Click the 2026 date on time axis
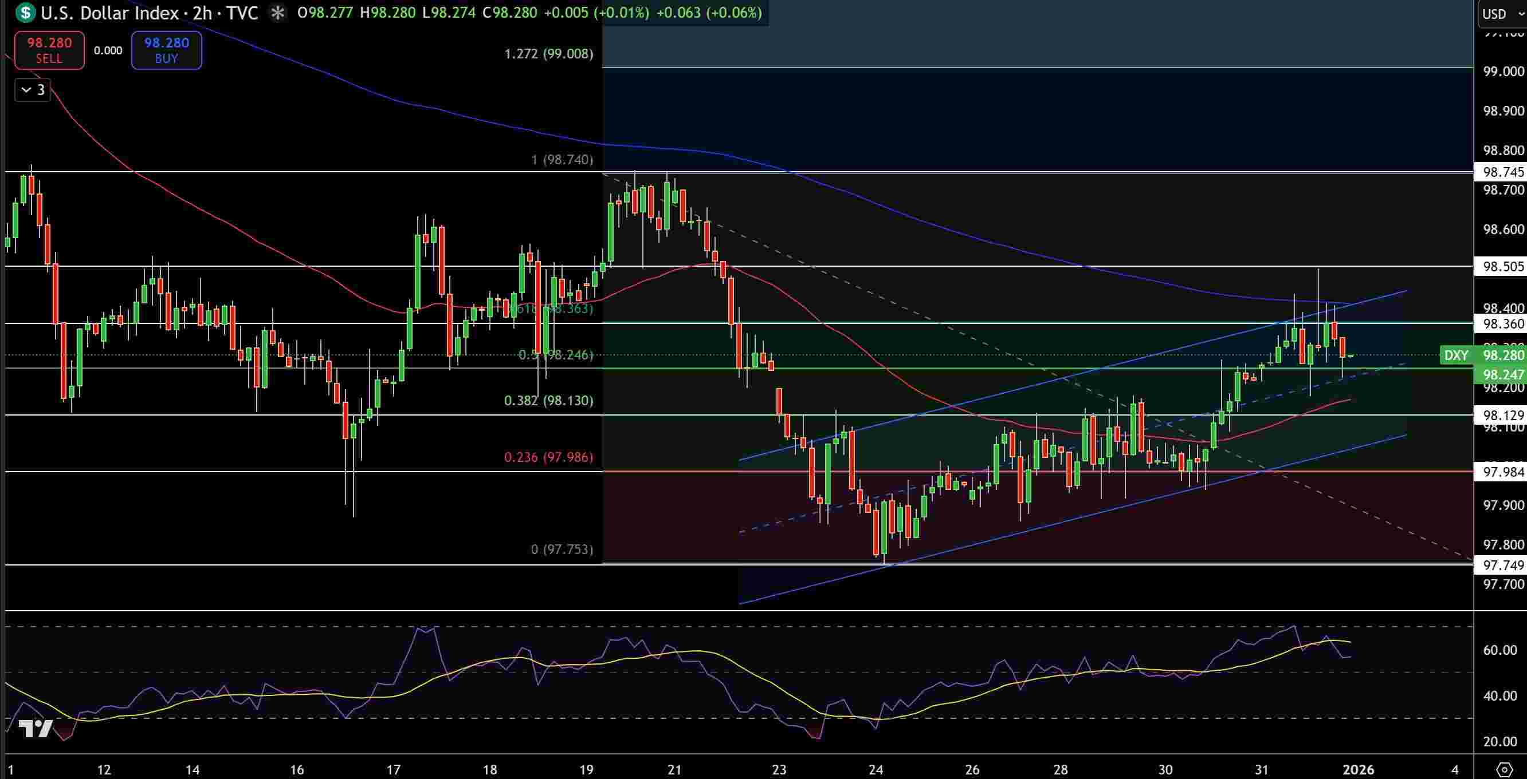 click(x=1358, y=769)
